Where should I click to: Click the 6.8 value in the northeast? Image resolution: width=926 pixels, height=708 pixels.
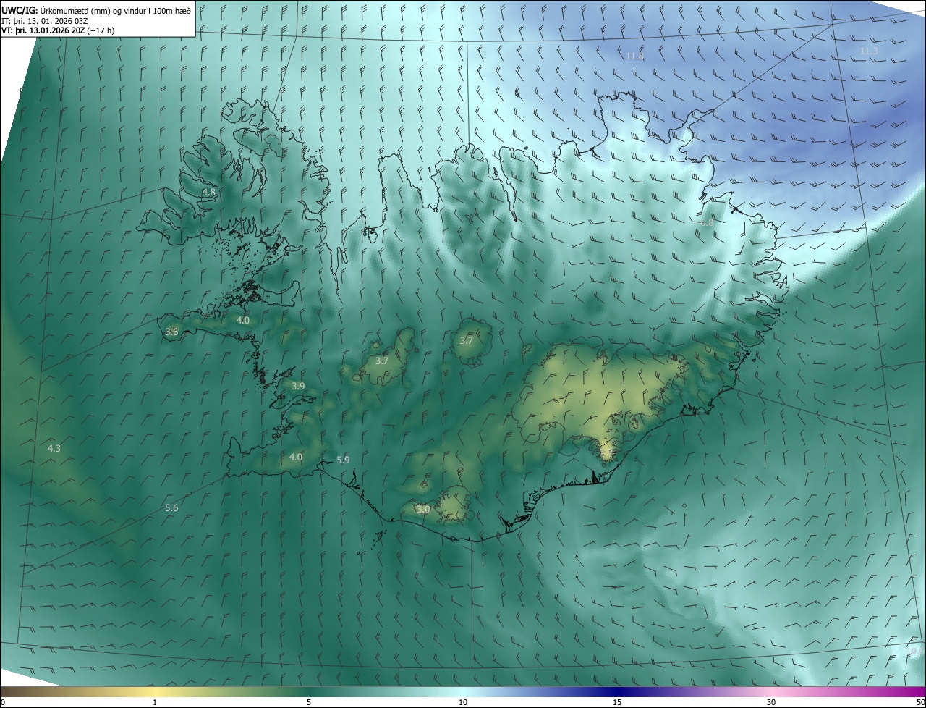707,223
